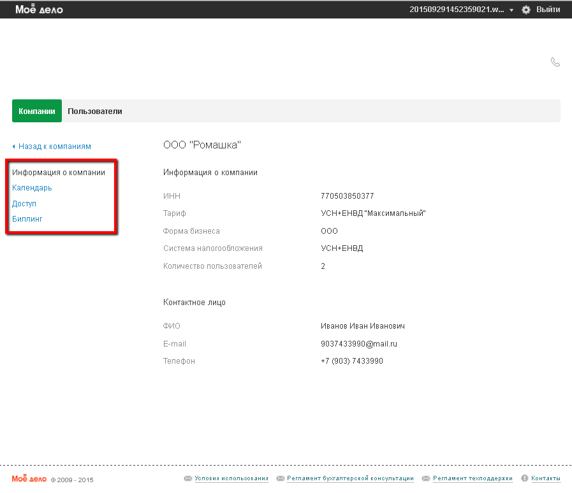Open Биллинг in sidebar
The image size is (572, 493).
[x=27, y=218]
